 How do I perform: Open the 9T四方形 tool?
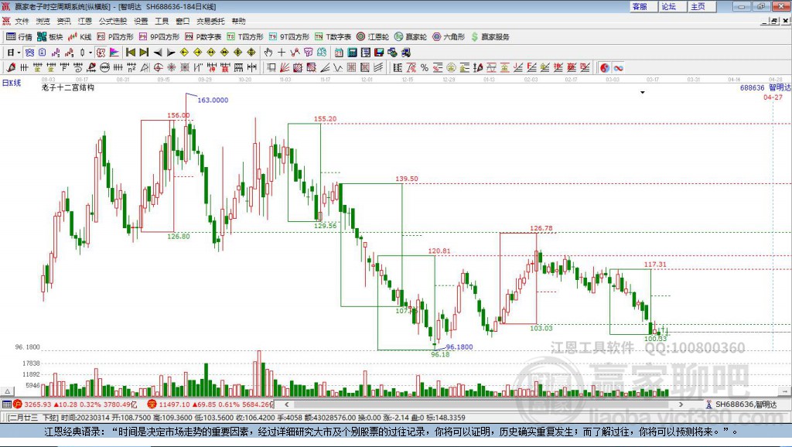tap(289, 37)
